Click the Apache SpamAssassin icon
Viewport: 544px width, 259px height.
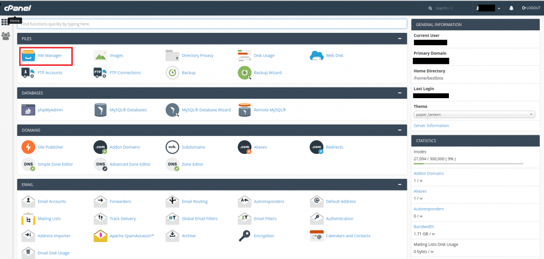(100, 236)
